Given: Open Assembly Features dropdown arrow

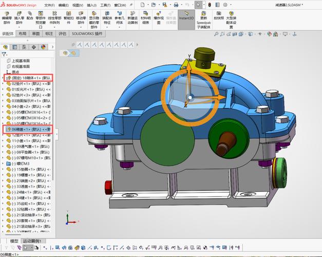Looking at the screenshot, I should (x=107, y=27).
